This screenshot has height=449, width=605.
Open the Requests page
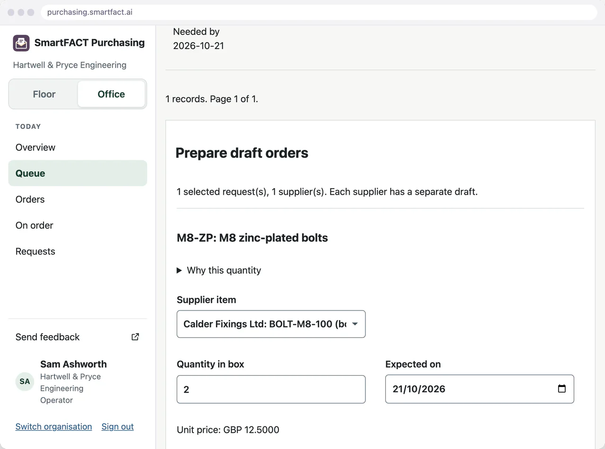[x=78, y=251]
